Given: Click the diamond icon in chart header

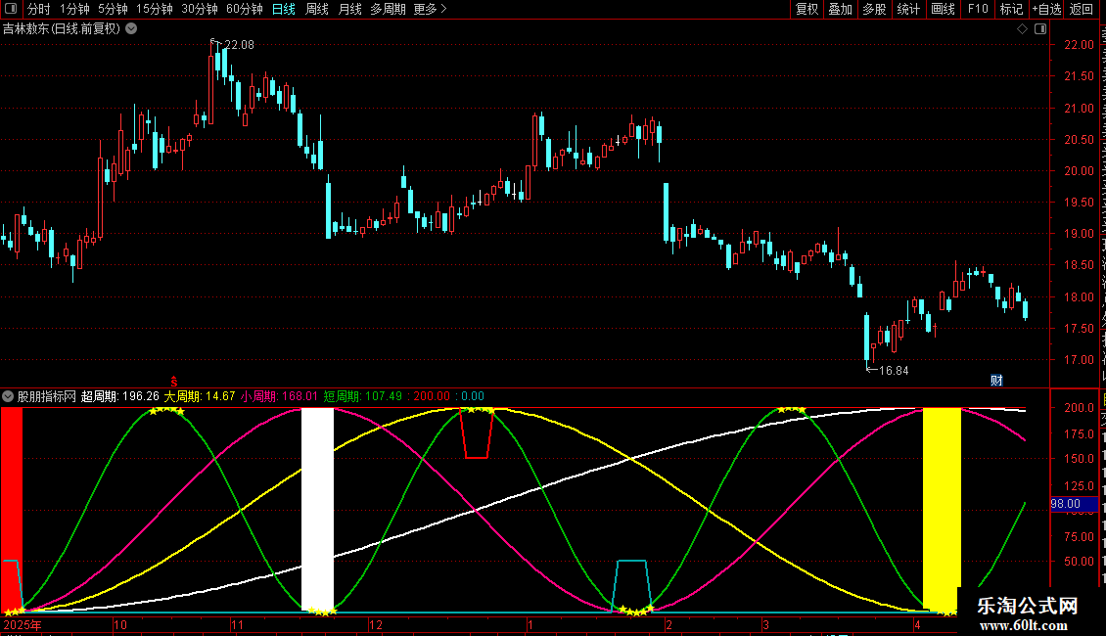Looking at the screenshot, I should [x=1022, y=29].
